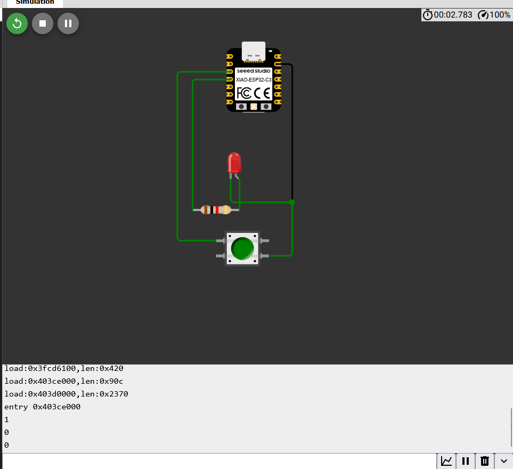Clear serial monitor with trash icon
Viewport: 513px width, 469px height.
coord(484,461)
